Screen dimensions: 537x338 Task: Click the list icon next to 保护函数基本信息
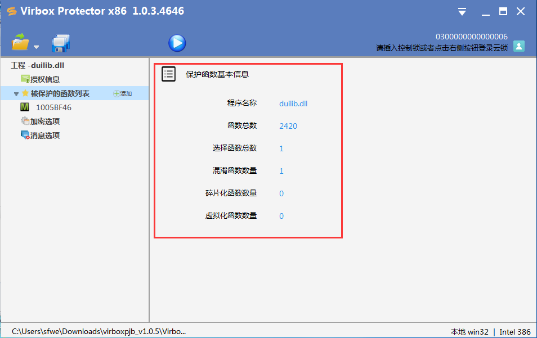coord(168,74)
